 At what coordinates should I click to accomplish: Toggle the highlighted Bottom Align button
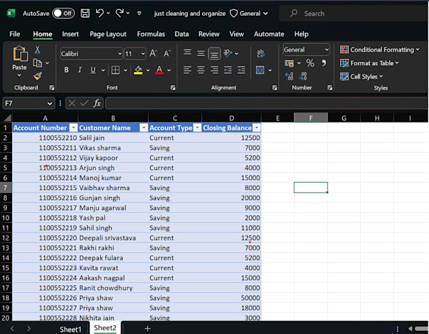pyautogui.click(x=214, y=54)
